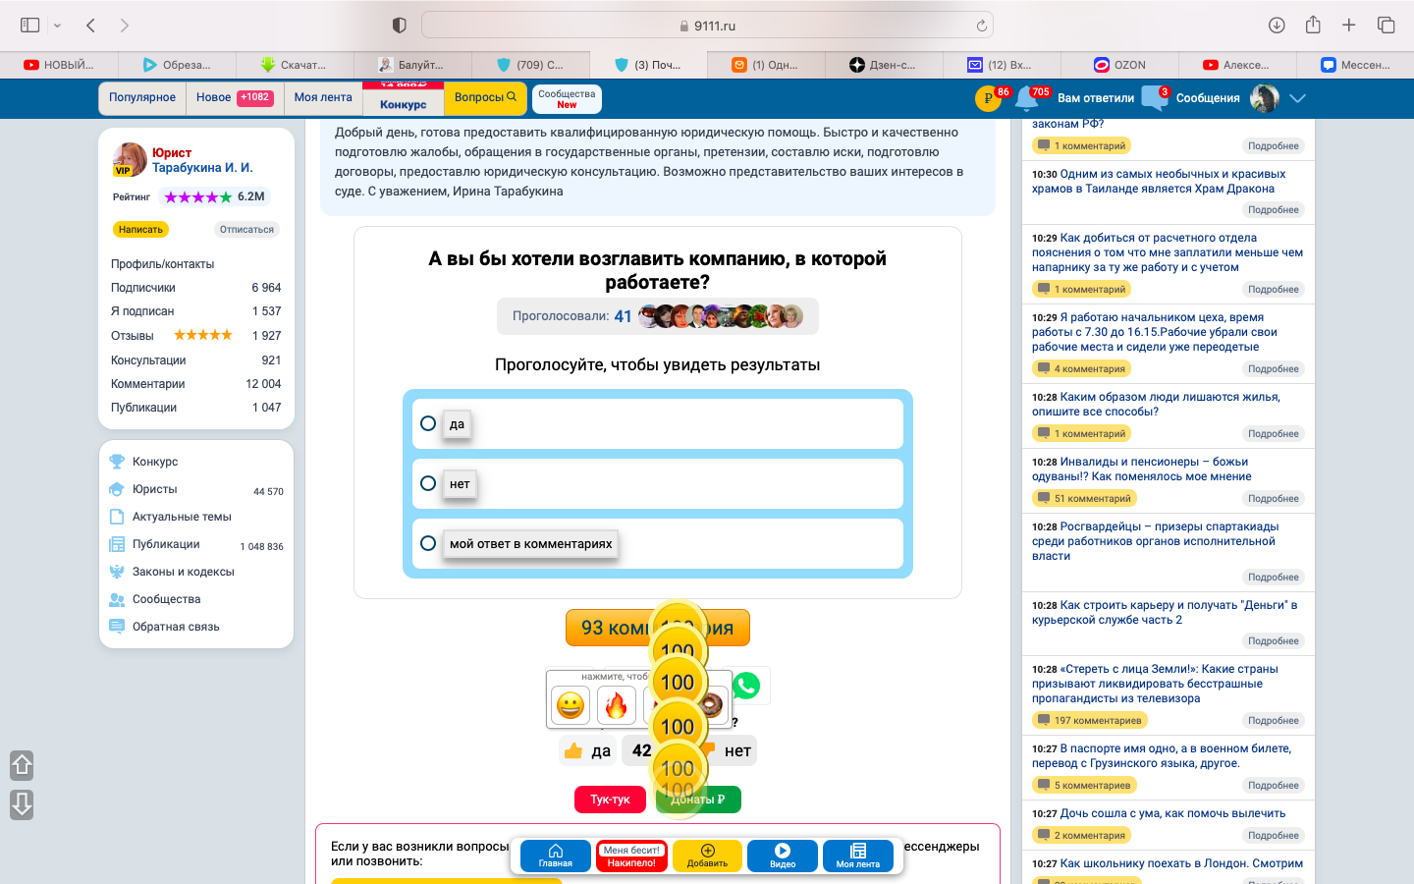Select 'мой ответ в комментариях' option

pos(428,543)
